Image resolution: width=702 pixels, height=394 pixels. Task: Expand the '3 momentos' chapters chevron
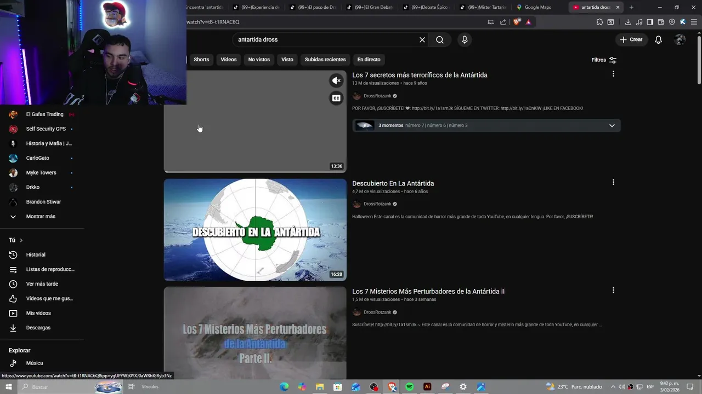[x=612, y=125]
